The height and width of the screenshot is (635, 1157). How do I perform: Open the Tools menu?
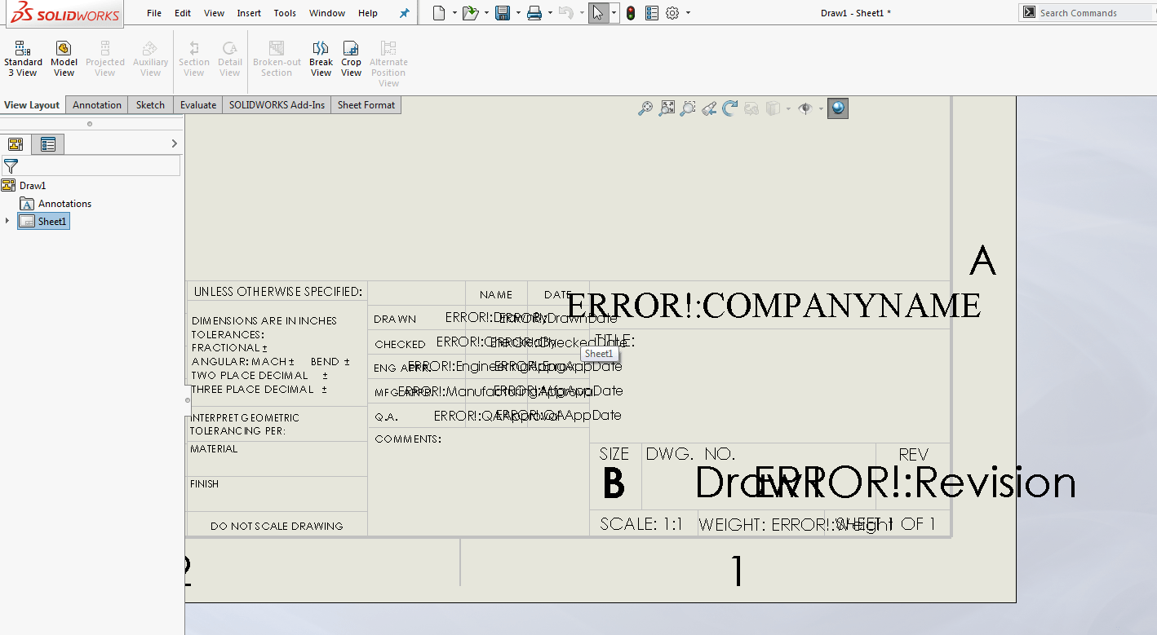pos(284,12)
